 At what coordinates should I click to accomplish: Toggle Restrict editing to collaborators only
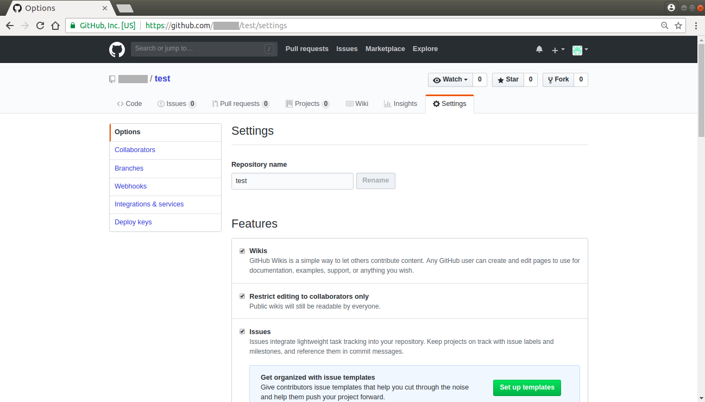click(242, 297)
